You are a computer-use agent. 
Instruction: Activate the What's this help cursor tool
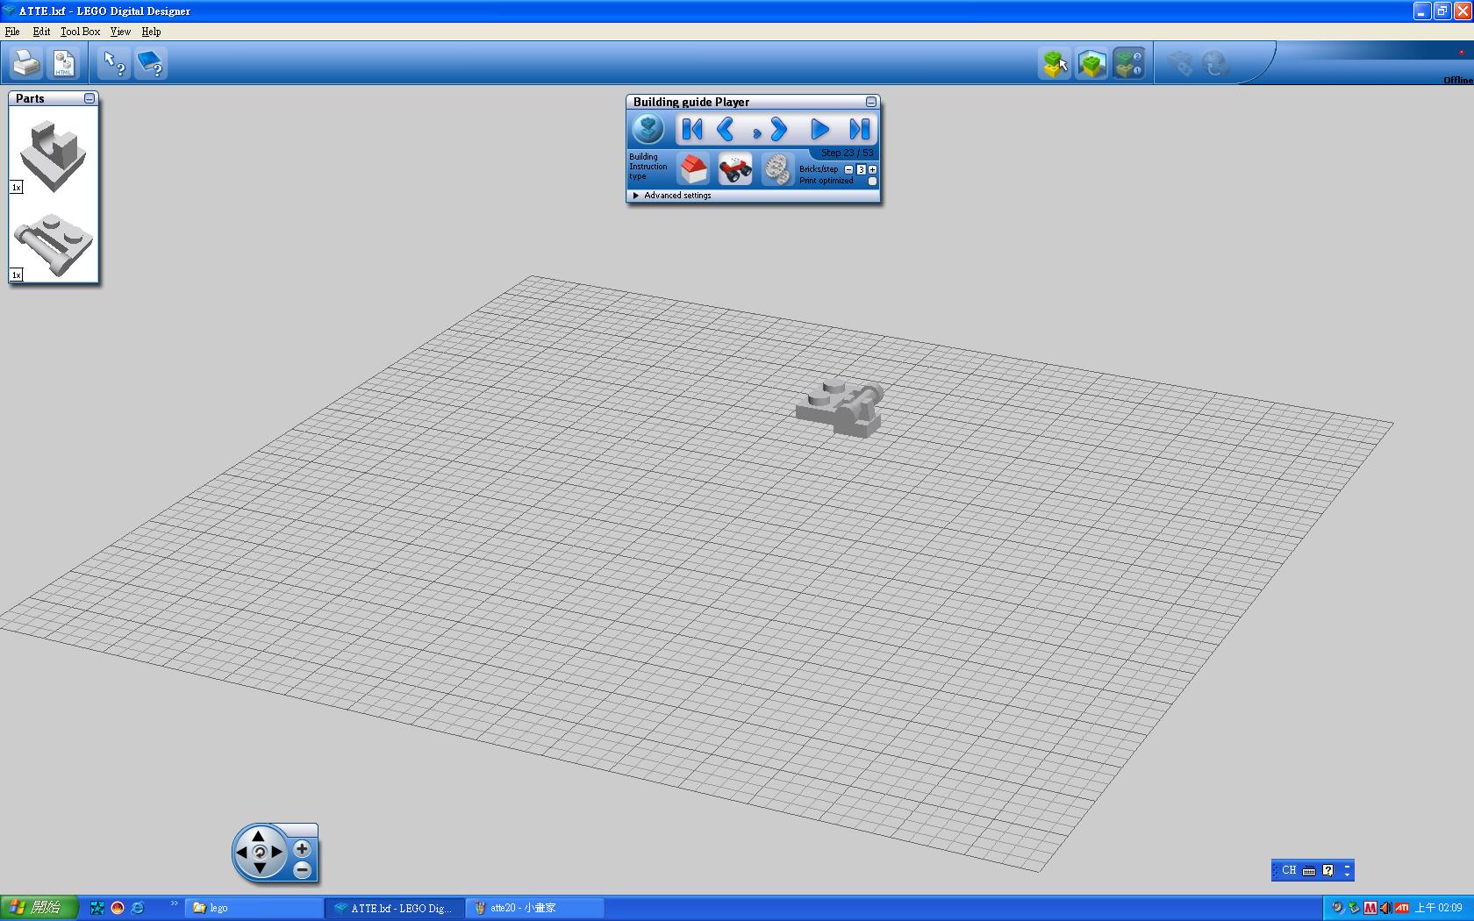click(x=114, y=63)
